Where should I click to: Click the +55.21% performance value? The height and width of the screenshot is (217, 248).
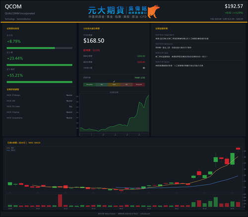[x=15, y=75]
